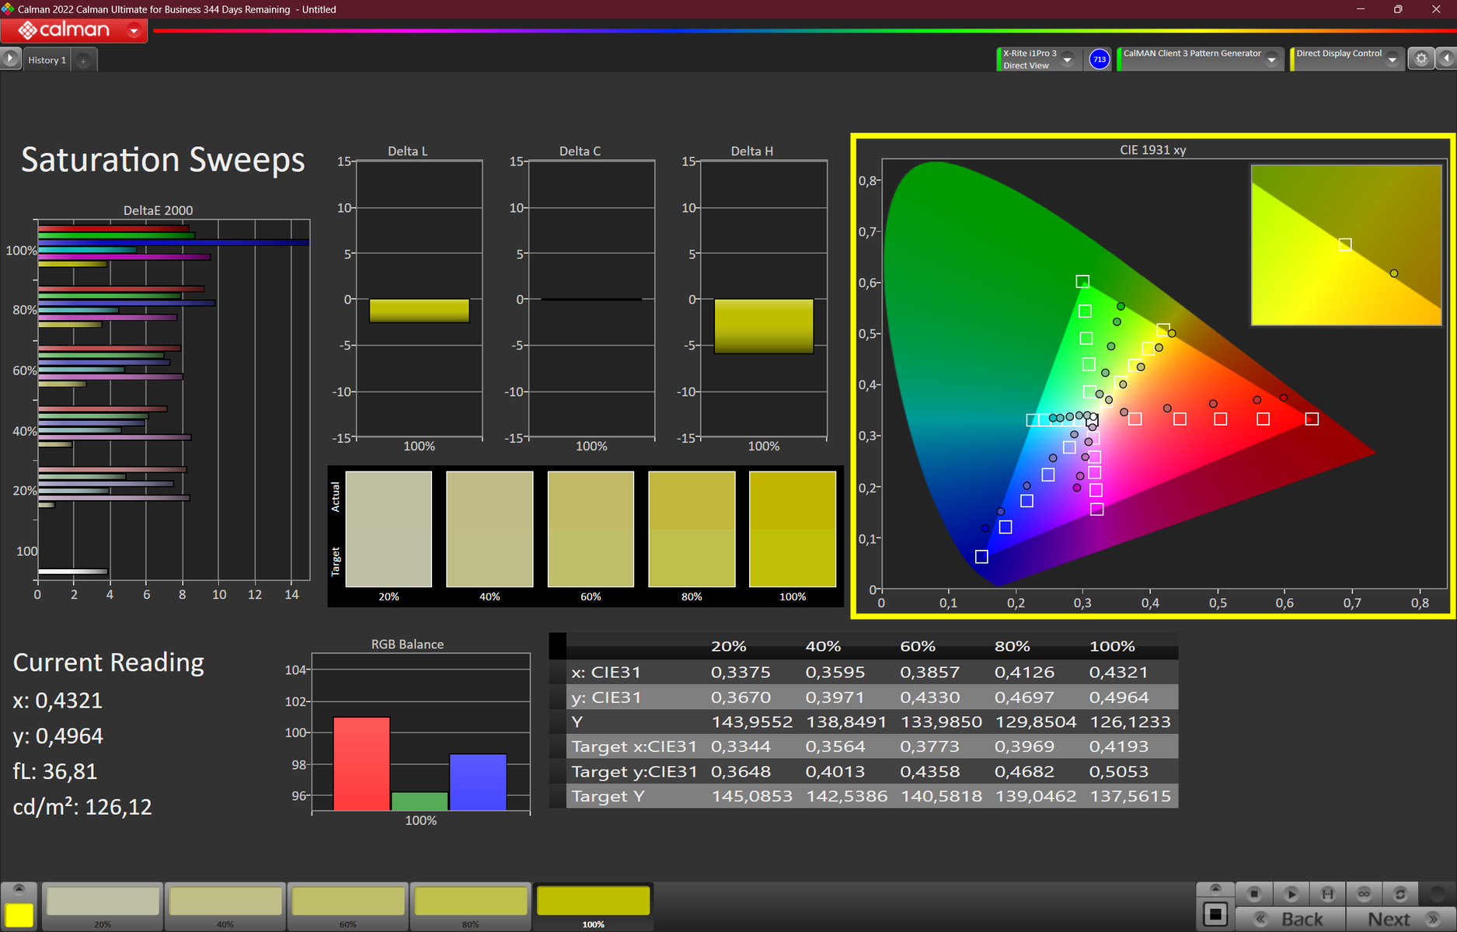This screenshot has height=932, width=1457.
Task: Click the yellow color selector at bottom left
Action: [19, 914]
